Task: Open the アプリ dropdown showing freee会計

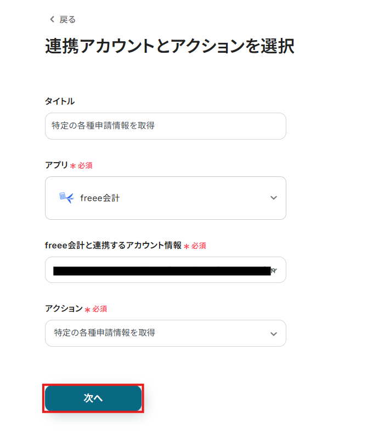Action: [166, 198]
